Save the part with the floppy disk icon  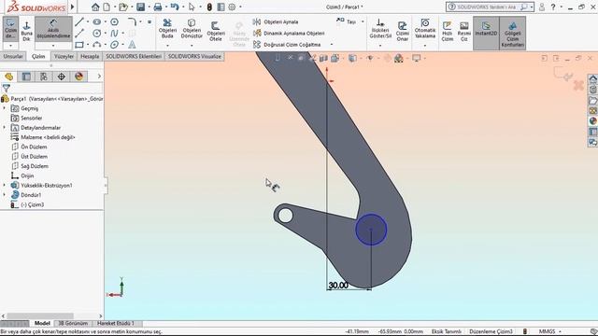141,7
